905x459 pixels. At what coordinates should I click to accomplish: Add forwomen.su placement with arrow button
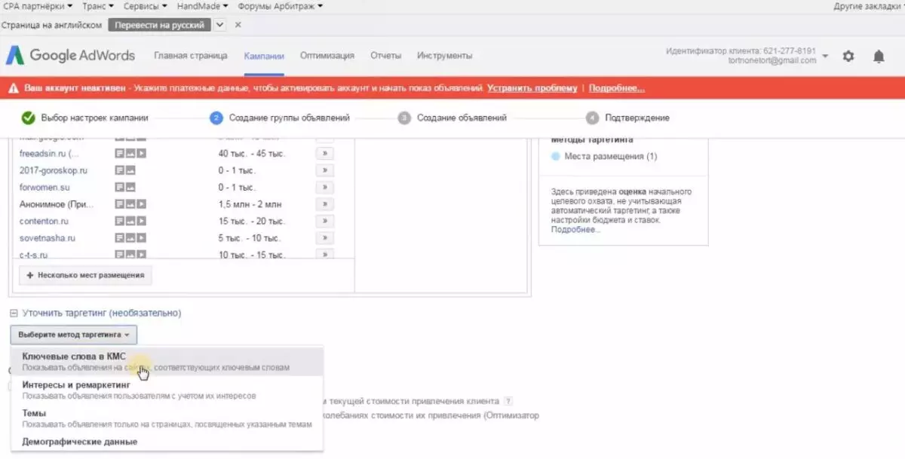click(324, 187)
